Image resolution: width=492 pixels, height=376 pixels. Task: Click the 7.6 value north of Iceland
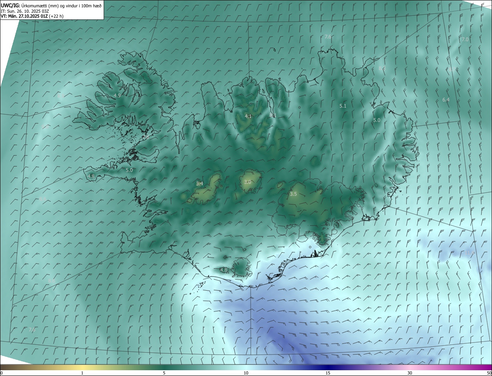328,37
